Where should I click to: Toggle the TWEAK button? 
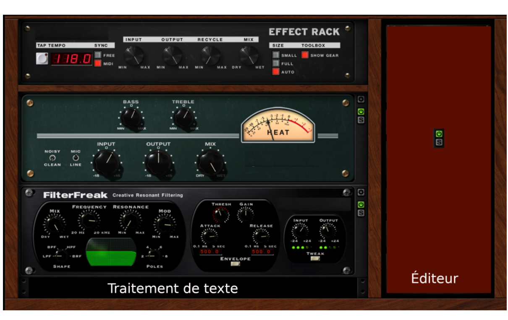[x=315, y=259]
